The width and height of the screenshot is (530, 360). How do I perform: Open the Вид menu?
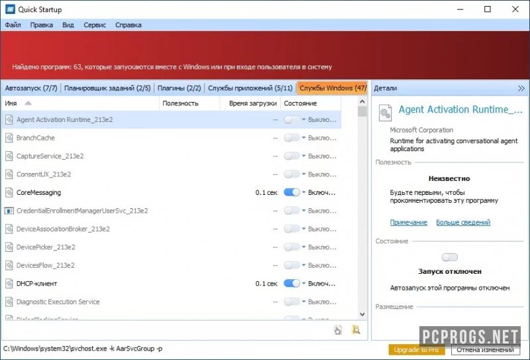coord(68,25)
